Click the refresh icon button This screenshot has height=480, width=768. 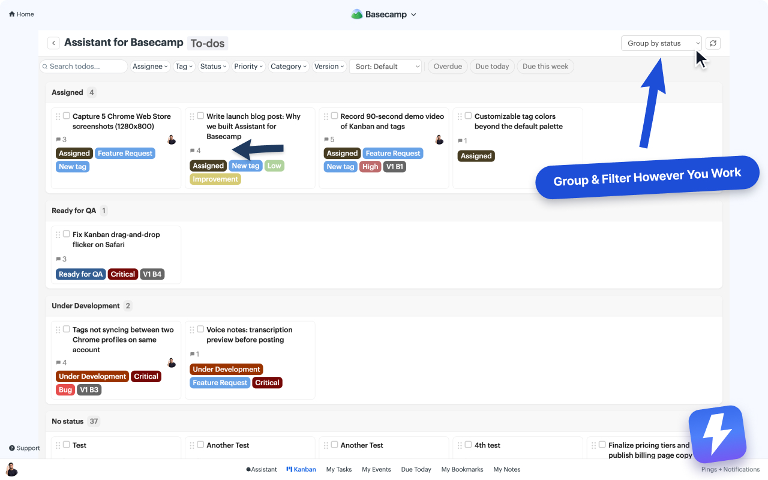[713, 43]
